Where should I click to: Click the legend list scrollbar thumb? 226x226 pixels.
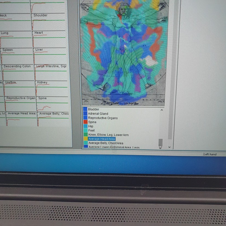(x=161, y=142)
